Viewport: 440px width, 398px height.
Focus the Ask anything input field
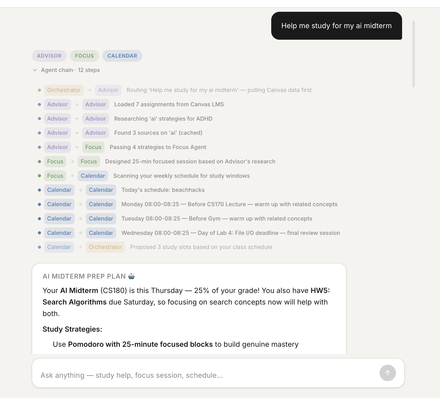(x=205, y=375)
